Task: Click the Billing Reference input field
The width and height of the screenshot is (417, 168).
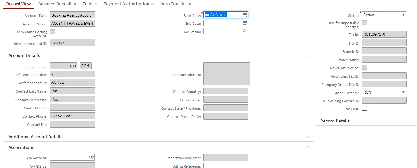Action: [x=226, y=166]
